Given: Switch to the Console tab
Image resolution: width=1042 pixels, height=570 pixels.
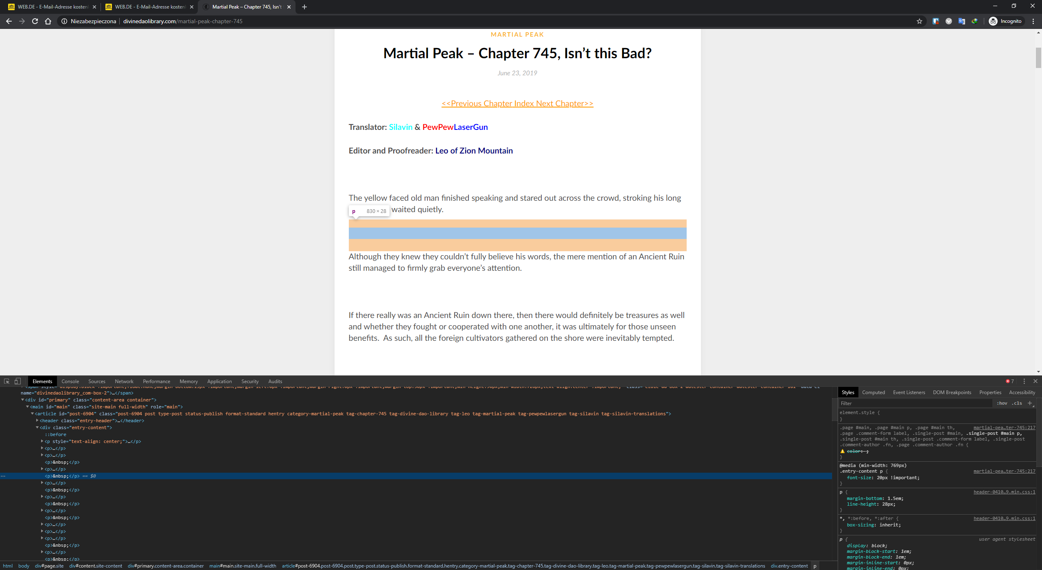Looking at the screenshot, I should (x=70, y=381).
